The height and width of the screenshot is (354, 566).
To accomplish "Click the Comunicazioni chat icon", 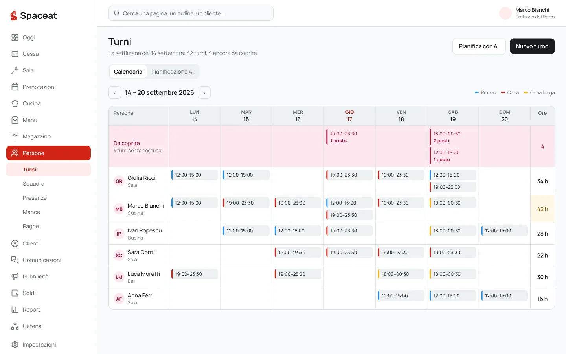I will pos(15,260).
